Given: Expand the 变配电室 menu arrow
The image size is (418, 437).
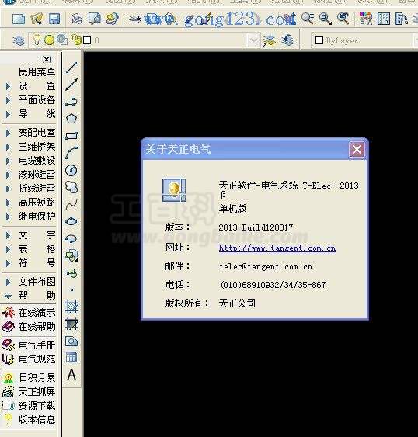Looking at the screenshot, I should click(8, 133).
